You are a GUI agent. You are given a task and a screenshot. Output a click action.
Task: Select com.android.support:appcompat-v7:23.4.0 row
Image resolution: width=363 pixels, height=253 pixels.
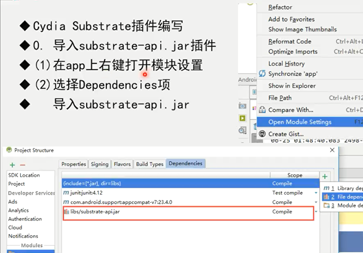[x=191, y=202]
